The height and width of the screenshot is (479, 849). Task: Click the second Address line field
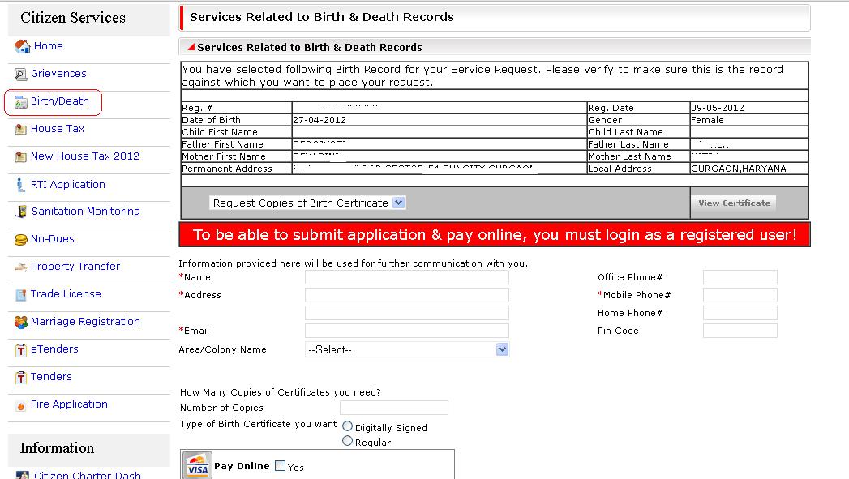[406, 314]
